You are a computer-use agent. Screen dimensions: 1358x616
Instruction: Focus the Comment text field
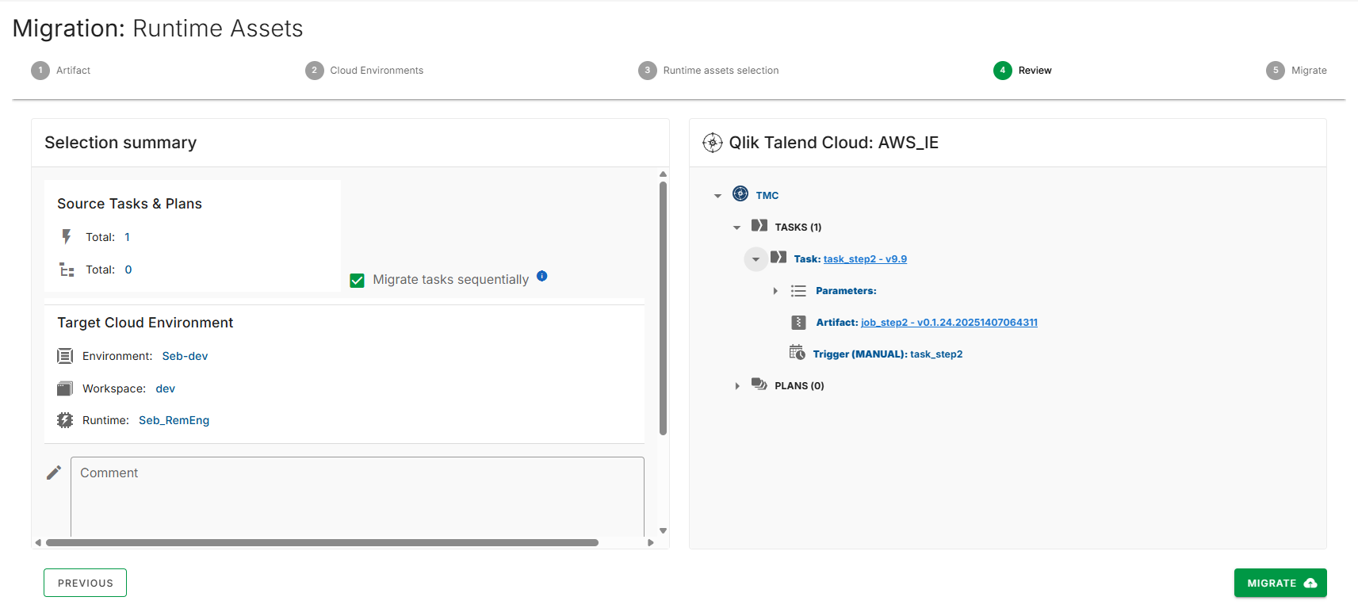tap(358, 496)
